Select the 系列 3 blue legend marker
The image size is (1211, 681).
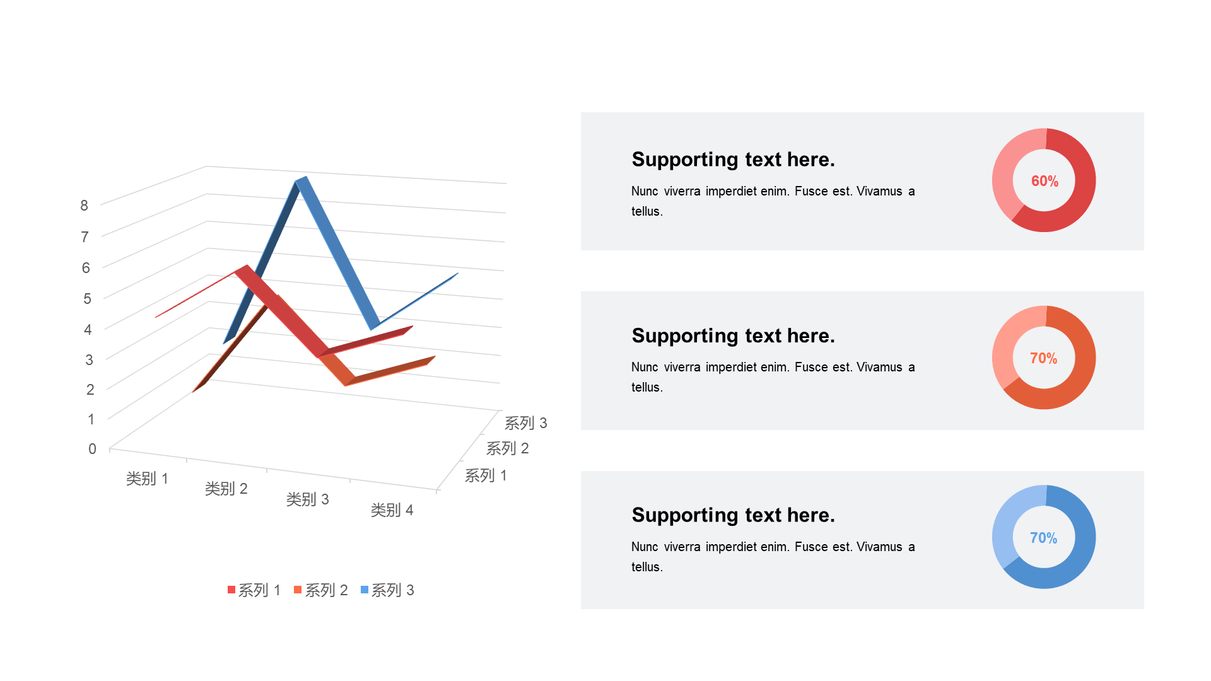point(365,590)
